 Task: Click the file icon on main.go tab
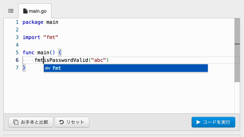(25, 11)
